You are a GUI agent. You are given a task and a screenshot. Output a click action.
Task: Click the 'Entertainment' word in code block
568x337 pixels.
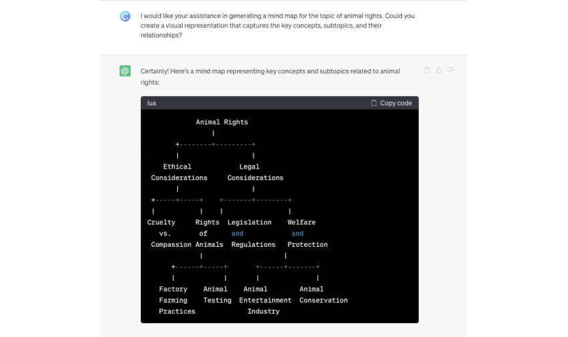tap(265, 300)
